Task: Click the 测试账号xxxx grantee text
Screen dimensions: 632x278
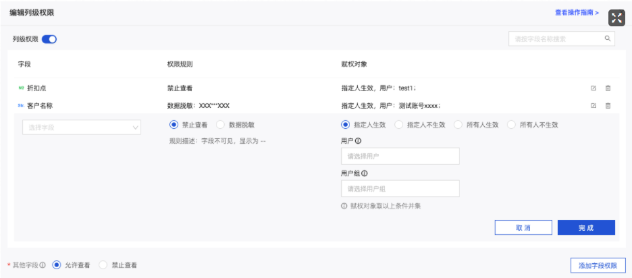Action: [x=419, y=105]
